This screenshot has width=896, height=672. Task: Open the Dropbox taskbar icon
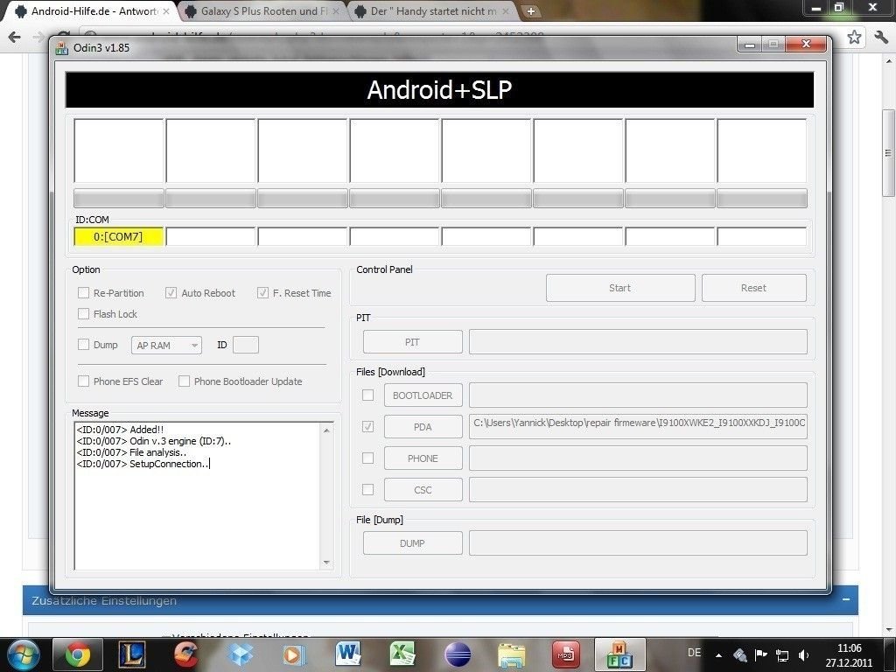pos(240,654)
